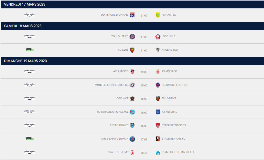Click the LOSC Lille club logo
Image resolution: width=264 pixels, height=160 pixels.
tap(158, 37)
